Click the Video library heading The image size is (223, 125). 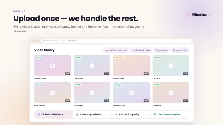coord(44,50)
